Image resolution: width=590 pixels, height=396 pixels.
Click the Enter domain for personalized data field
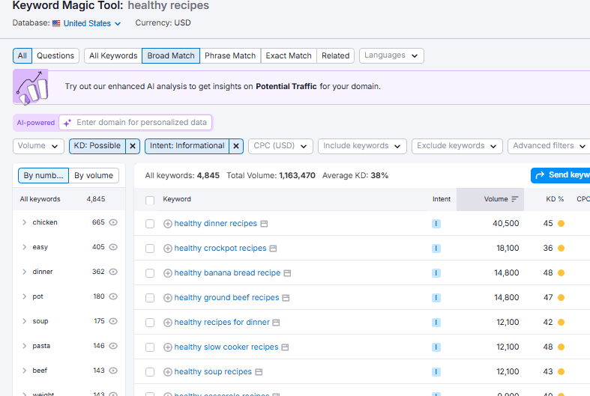136,123
